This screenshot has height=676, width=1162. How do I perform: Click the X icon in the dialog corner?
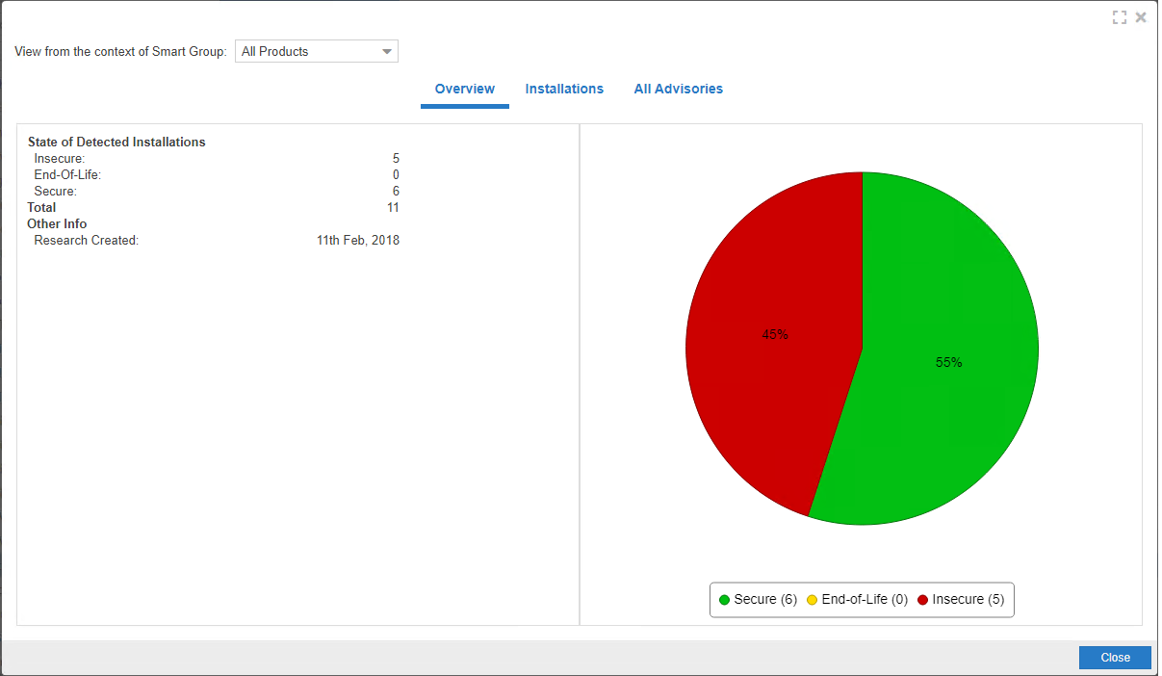click(x=1141, y=17)
